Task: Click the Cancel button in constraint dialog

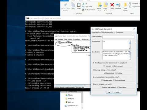Action: click(x=117, y=93)
